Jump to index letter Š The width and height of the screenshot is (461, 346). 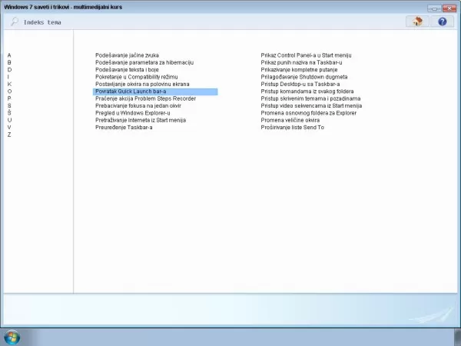point(9,113)
